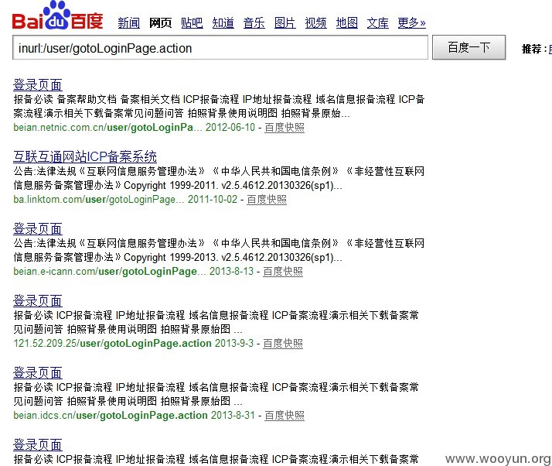Click snippet text Copyright 1999-2011
The image size is (552, 466).
click(x=169, y=186)
